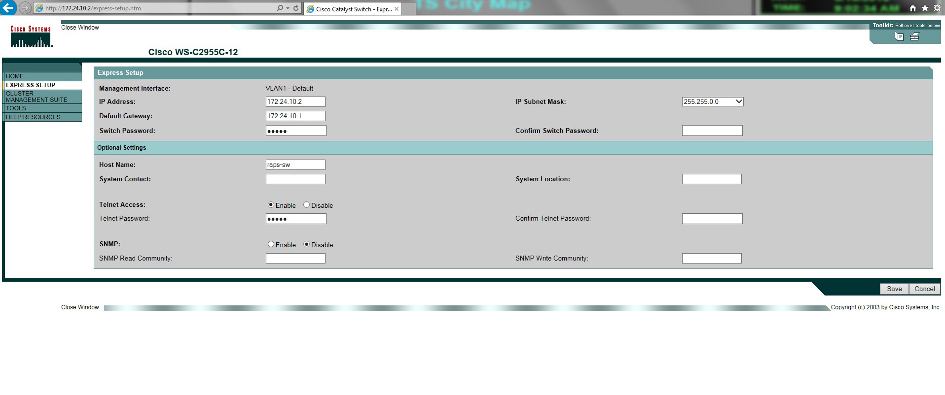Image resolution: width=945 pixels, height=395 pixels.
Task: Open HELP RESOURCES sidebar item
Action: [43, 117]
